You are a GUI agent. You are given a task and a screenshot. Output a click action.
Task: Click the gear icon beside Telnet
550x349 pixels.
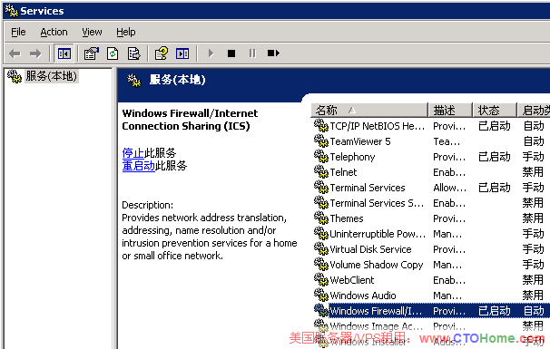pos(321,171)
